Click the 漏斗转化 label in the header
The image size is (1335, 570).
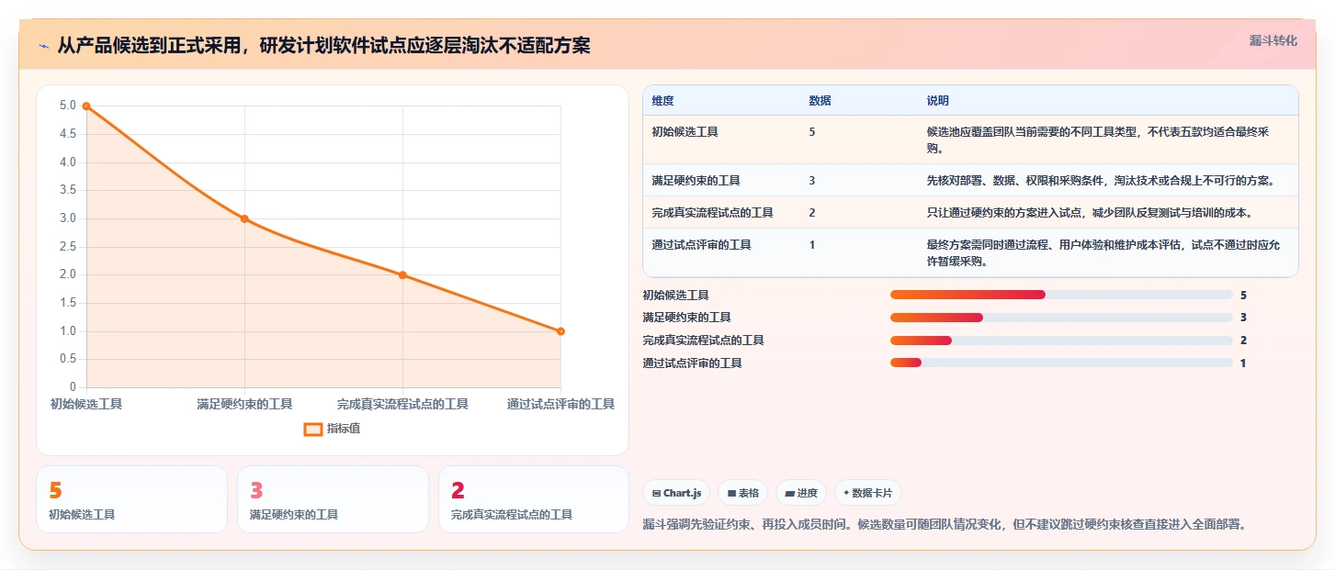point(1273,41)
